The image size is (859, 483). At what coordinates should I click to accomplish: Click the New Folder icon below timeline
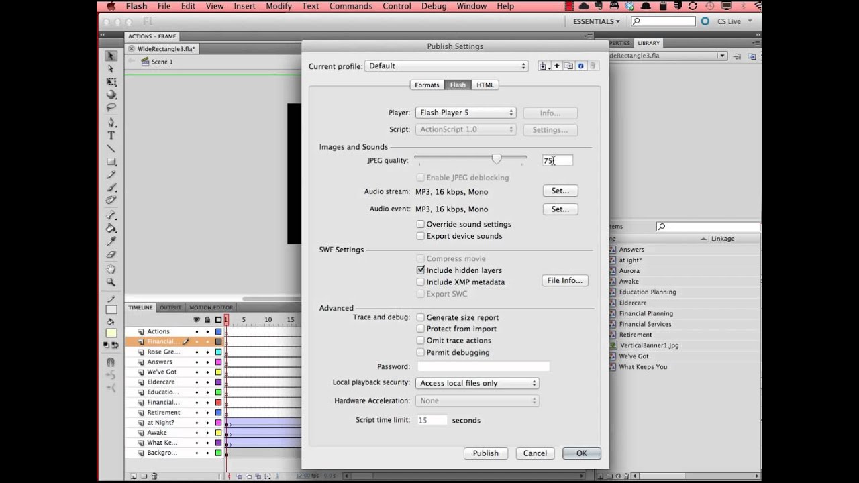pos(144,476)
